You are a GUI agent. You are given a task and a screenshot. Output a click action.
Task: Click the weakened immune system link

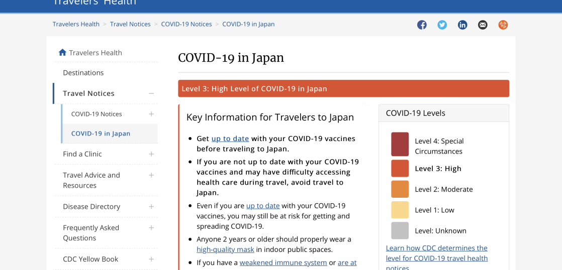coord(283,262)
